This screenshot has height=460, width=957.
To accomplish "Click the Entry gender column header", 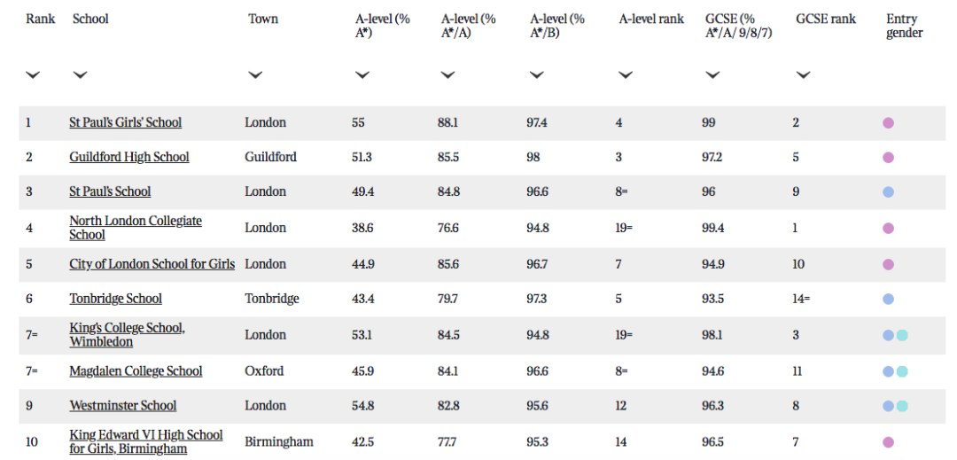I will point(905,27).
